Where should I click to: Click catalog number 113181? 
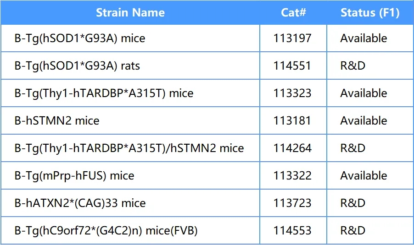292,121
